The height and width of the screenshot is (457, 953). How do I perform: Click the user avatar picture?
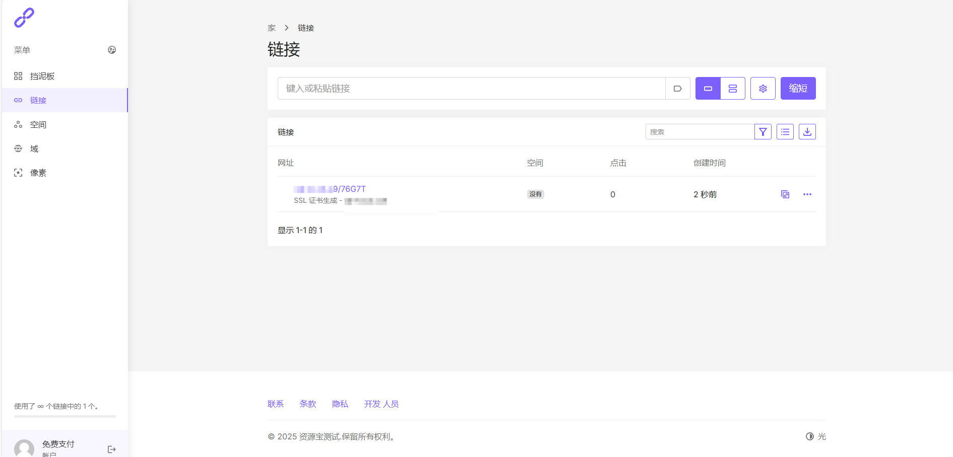[x=24, y=448]
